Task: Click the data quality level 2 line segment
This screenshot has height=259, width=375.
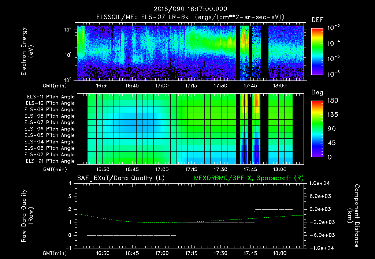Action: 274,209
